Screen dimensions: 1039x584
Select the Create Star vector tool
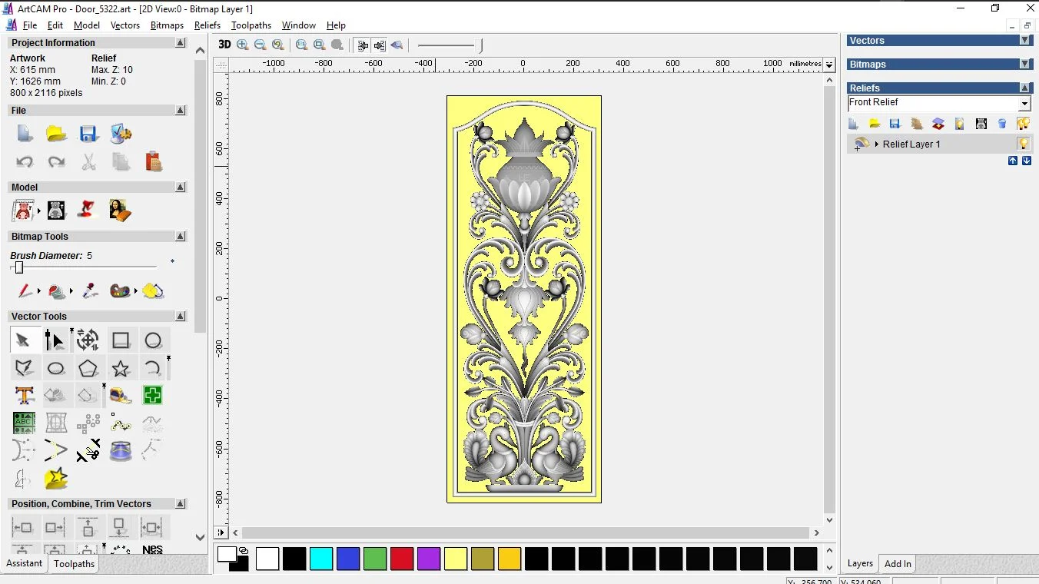coord(121,368)
